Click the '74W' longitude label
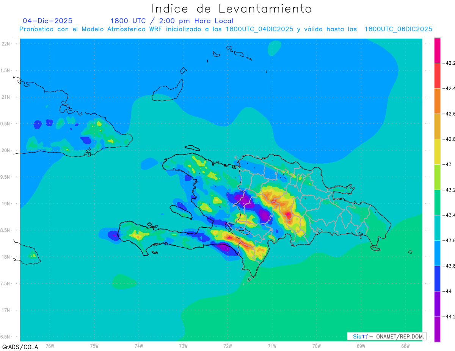This screenshot has width=455, height=351. coord(139,346)
